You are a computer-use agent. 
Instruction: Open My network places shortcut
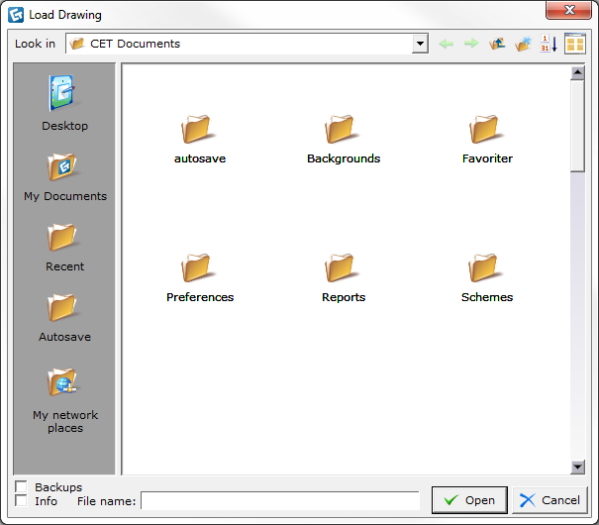65,401
